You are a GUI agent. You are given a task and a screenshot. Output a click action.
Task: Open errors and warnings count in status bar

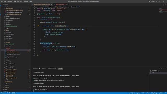pyautogui.click(x=13, y=93)
